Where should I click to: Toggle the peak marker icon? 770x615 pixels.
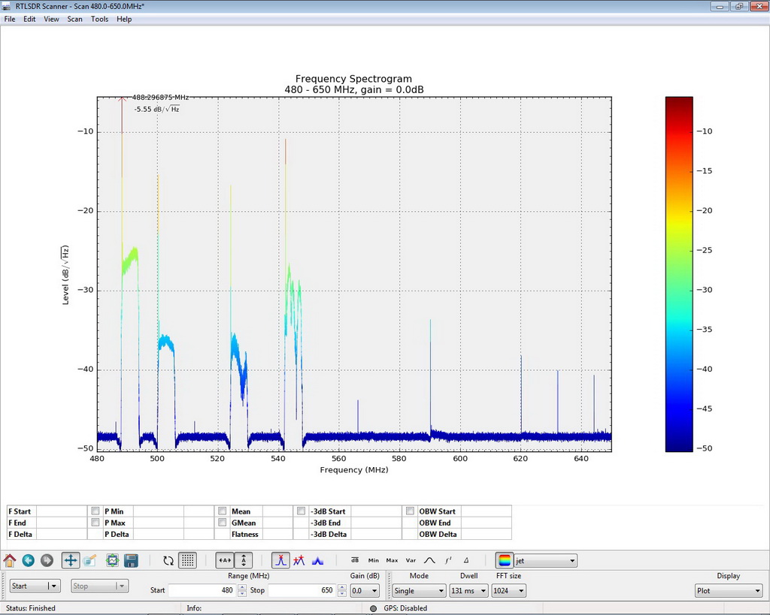(280, 560)
